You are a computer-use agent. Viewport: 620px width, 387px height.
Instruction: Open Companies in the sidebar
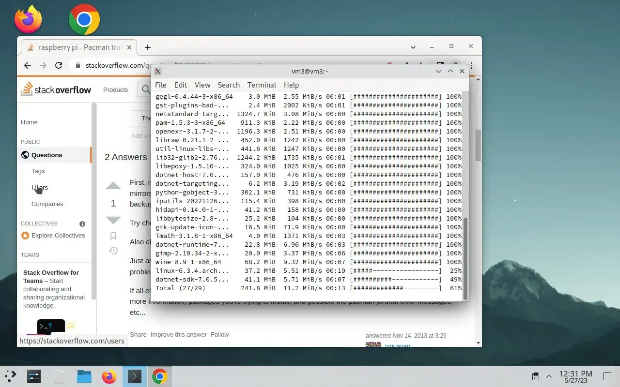tap(47, 204)
